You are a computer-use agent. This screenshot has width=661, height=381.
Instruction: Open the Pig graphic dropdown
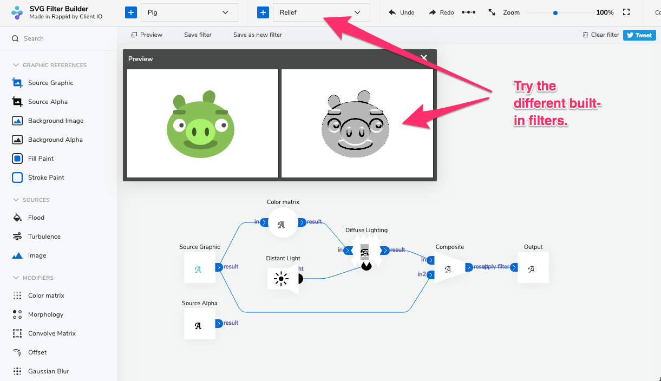[x=189, y=11]
